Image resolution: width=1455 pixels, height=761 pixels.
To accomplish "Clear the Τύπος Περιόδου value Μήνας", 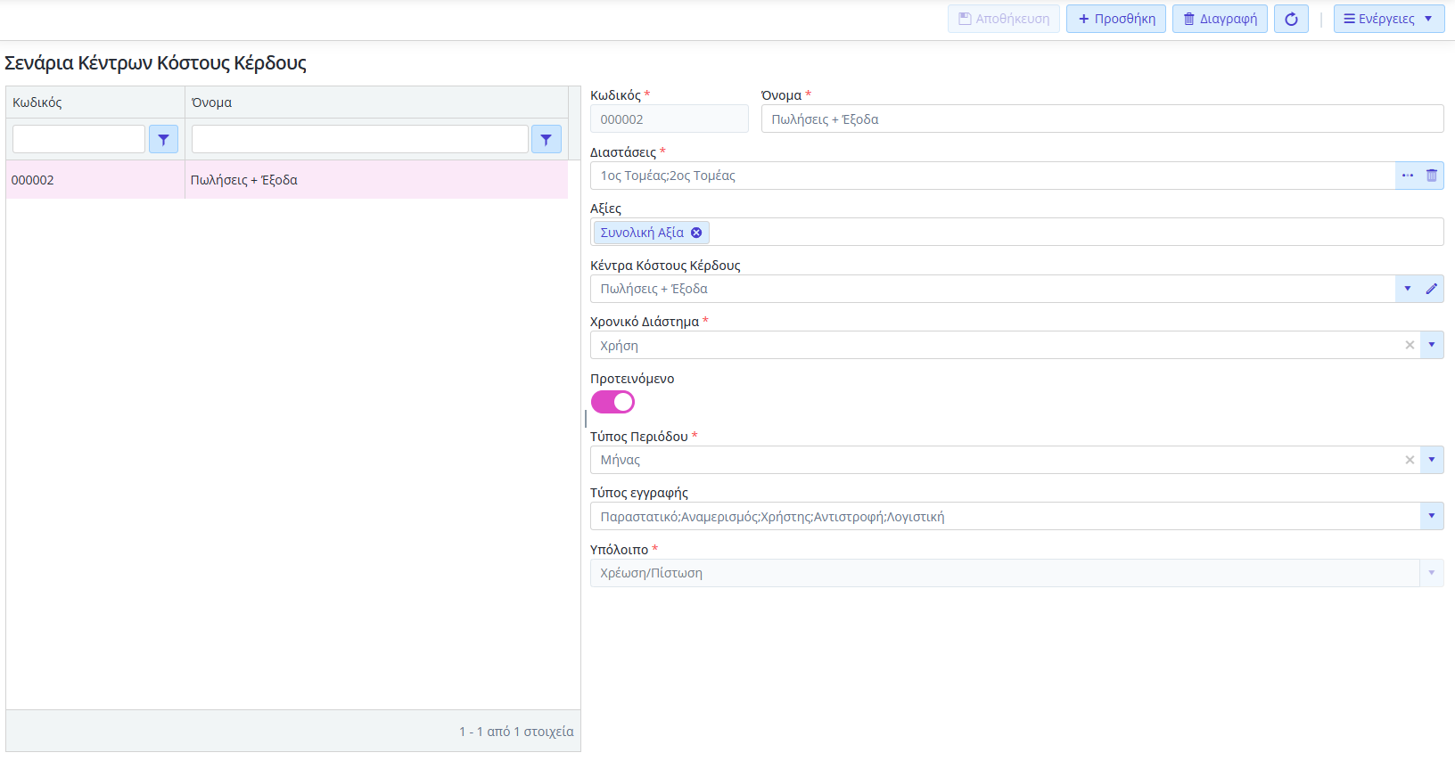I will click(x=1410, y=460).
